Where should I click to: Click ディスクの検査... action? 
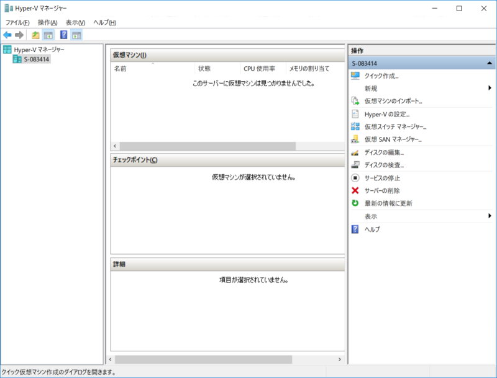pyautogui.click(x=384, y=165)
